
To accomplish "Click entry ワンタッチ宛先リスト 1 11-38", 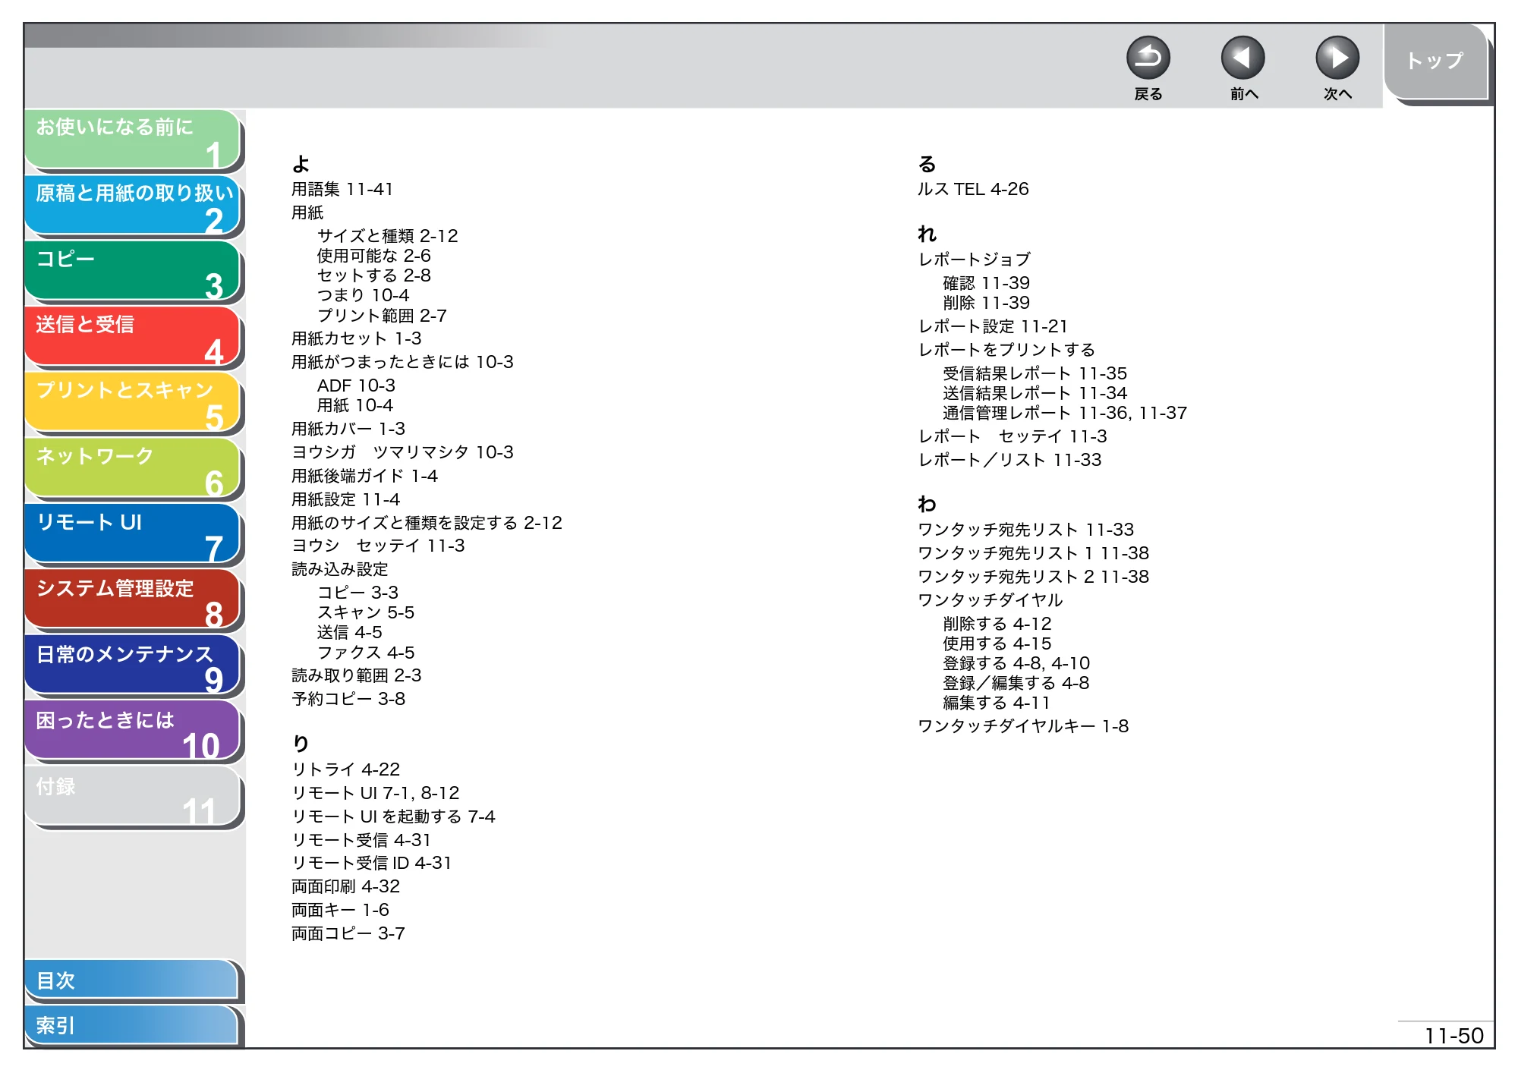I will 1034,553.
